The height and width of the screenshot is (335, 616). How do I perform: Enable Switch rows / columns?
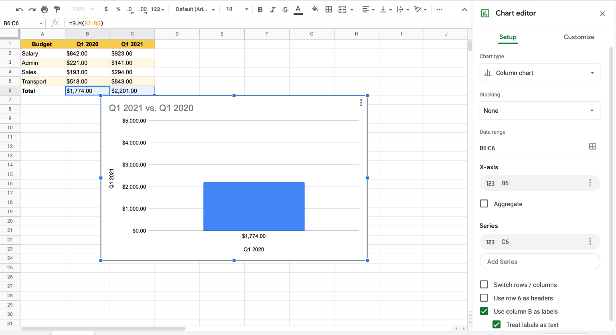484,284
